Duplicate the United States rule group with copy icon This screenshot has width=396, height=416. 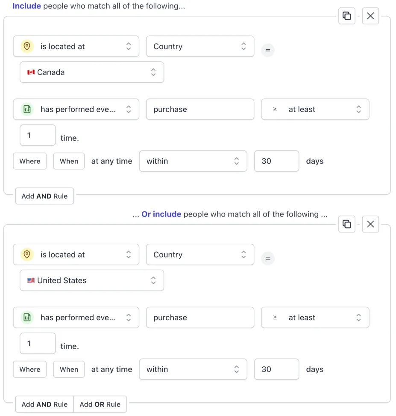346,224
